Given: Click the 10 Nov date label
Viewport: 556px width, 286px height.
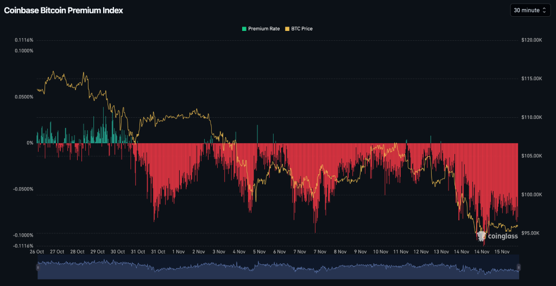Looking at the screenshot, I should [380, 252].
